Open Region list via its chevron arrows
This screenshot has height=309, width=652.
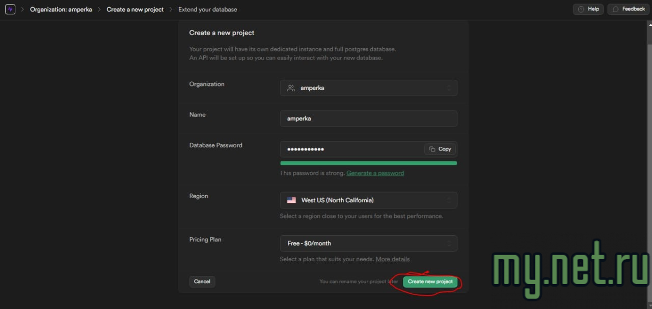(x=449, y=200)
